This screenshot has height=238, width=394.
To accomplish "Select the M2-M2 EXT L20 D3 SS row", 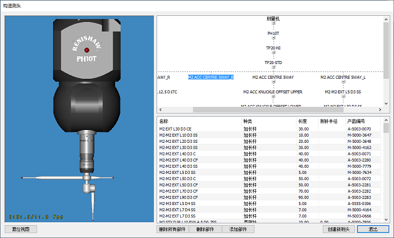I will pyautogui.click(x=269, y=142).
